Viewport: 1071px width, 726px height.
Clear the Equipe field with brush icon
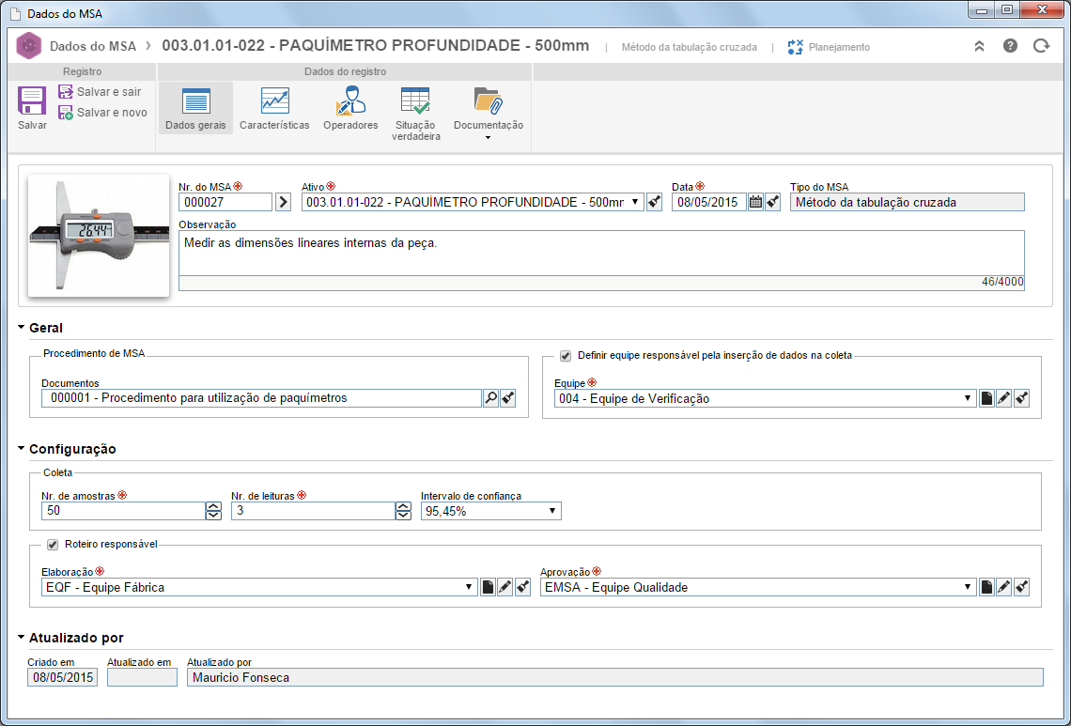(1021, 398)
